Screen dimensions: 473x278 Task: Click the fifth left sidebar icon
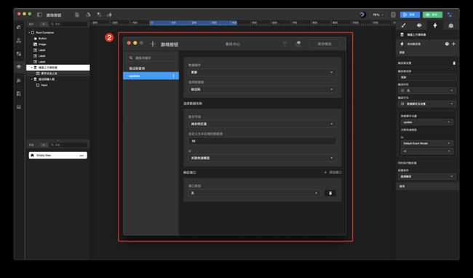pos(19,81)
